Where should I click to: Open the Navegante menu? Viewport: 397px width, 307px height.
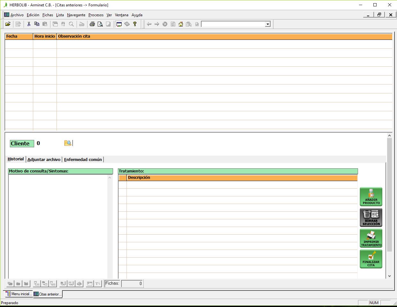pyautogui.click(x=76, y=15)
